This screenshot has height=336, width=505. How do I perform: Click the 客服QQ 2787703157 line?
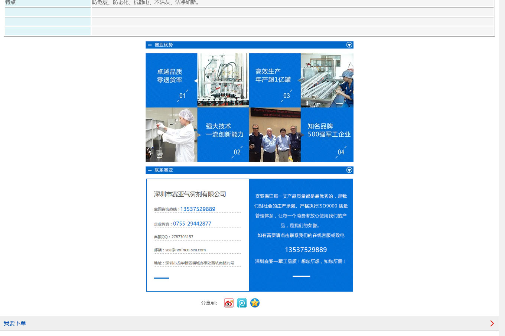pos(173,237)
